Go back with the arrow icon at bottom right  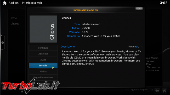[157, 91]
